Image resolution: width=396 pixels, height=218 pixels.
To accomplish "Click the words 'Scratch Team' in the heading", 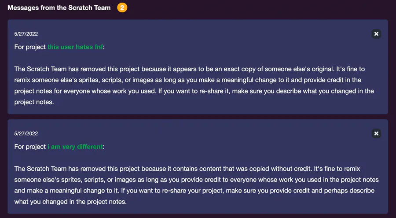I will [x=89, y=8].
